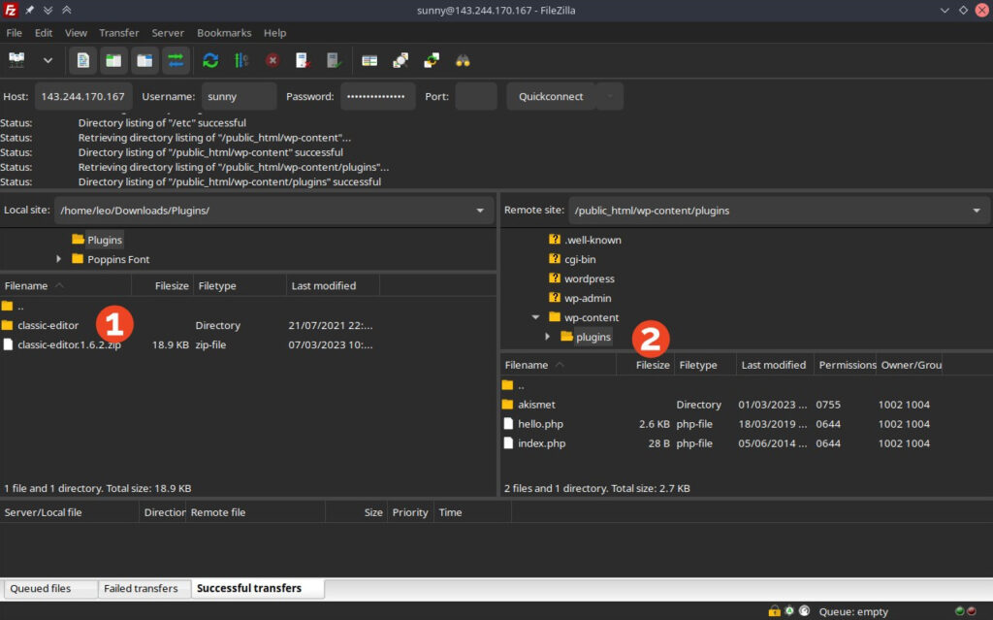This screenshot has height=620, width=993.
Task: Toggle local directory tree display
Action: click(113, 60)
